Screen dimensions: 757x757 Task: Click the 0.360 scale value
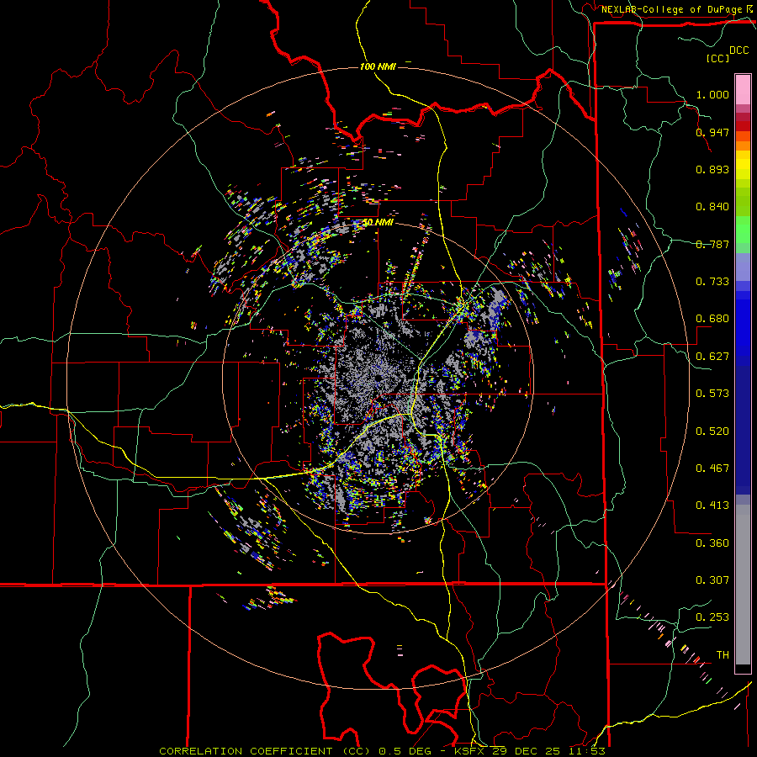pyautogui.click(x=712, y=543)
